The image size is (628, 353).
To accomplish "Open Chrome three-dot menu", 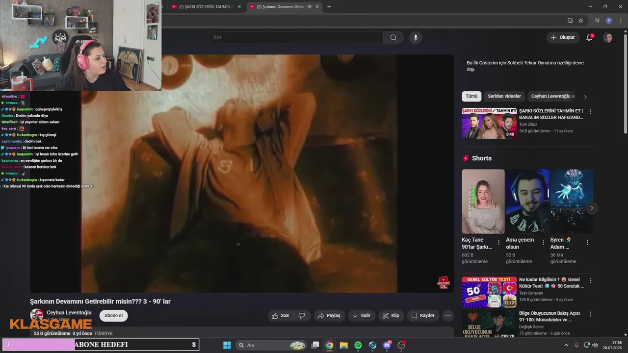I will click(620, 21).
